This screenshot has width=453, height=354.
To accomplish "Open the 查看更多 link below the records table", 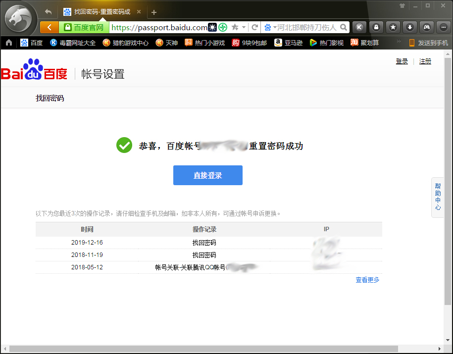I will 367,279.
